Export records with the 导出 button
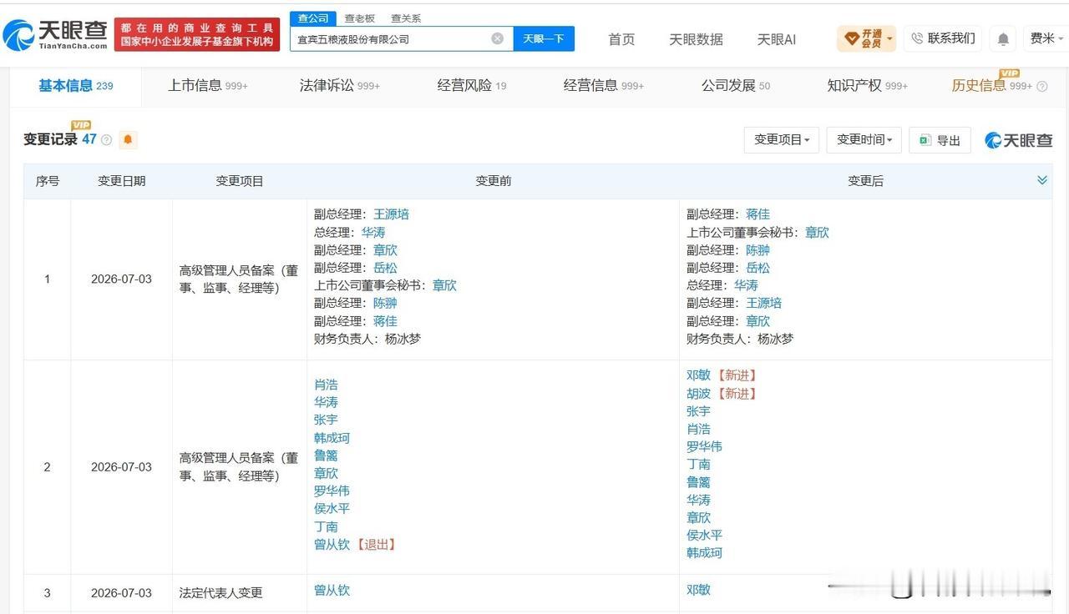The height and width of the screenshot is (614, 1069). click(x=940, y=140)
